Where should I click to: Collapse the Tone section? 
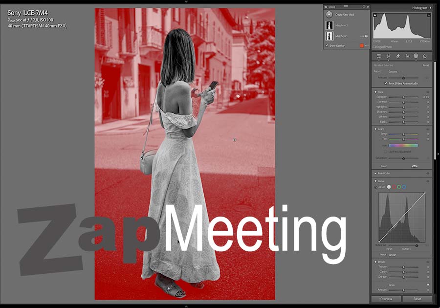point(375,92)
